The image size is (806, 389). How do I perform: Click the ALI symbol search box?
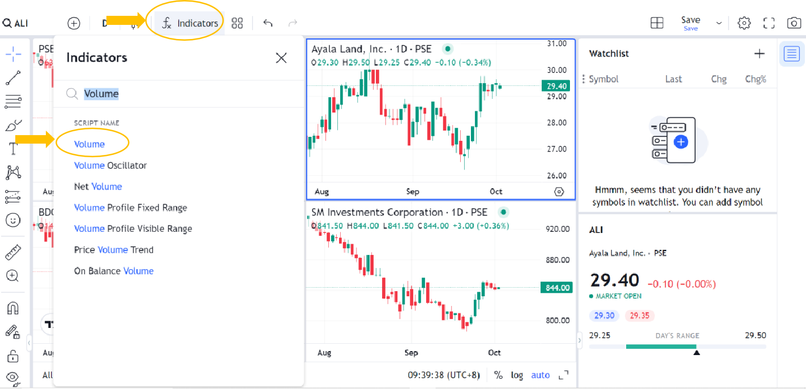coord(16,23)
